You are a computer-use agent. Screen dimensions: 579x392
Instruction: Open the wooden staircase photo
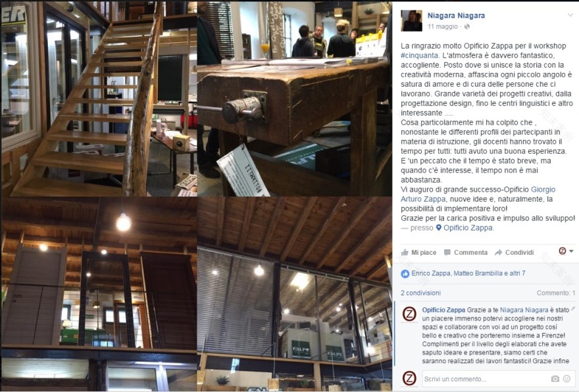[x=99, y=98]
